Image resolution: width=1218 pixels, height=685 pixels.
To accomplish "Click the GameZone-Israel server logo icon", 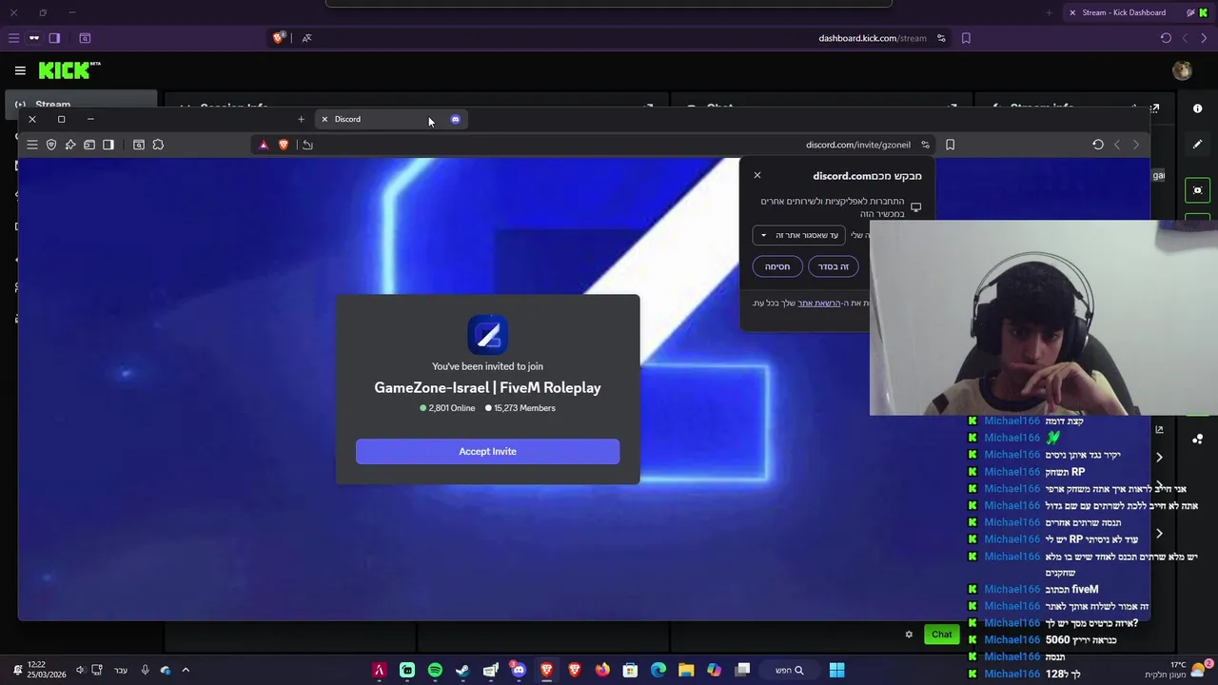I will coord(487,334).
